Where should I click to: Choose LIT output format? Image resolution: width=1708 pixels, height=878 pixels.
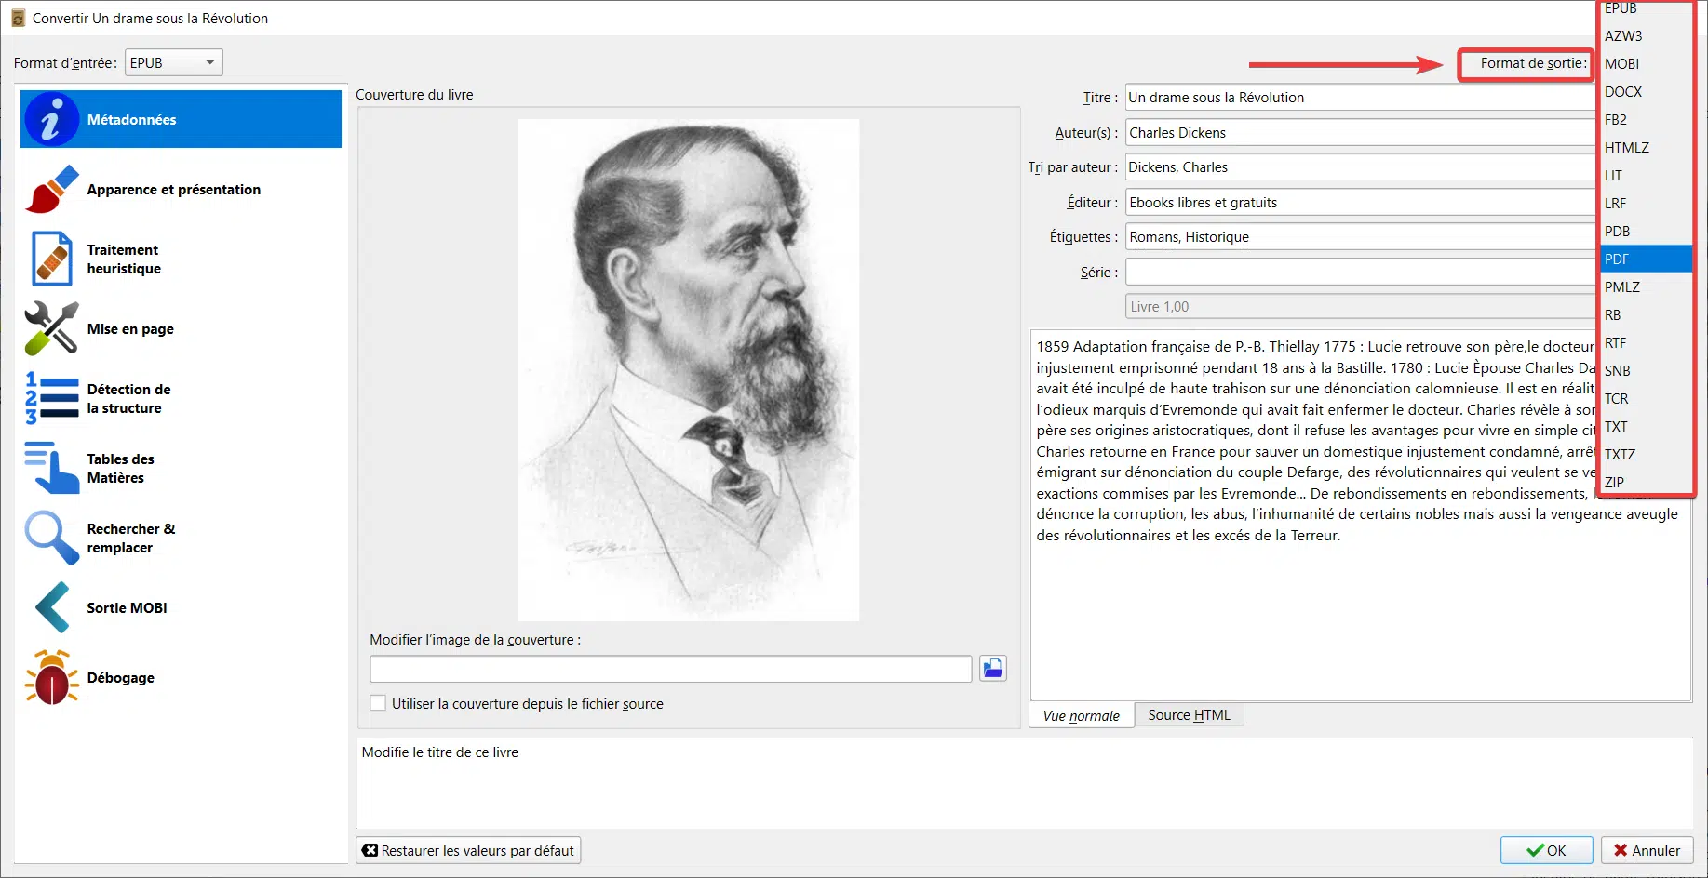pos(1646,176)
